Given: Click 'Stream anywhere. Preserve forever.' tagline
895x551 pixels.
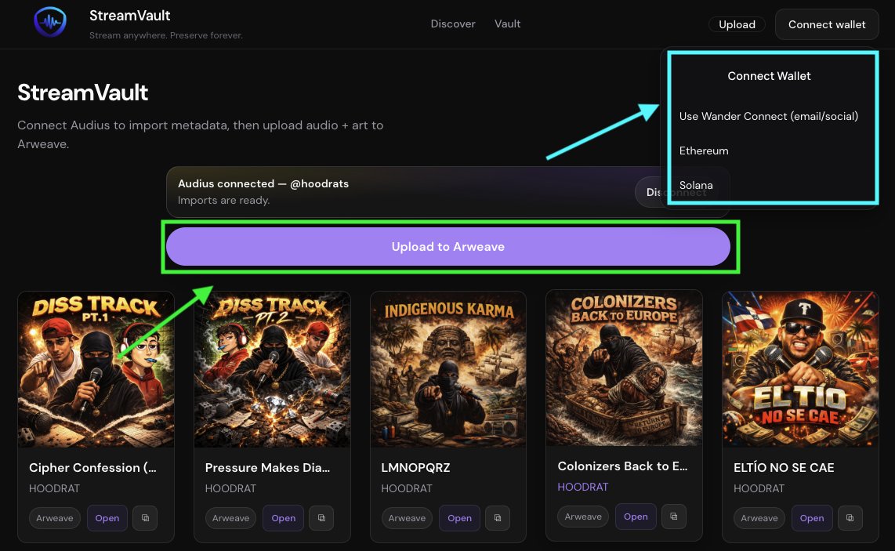Looking at the screenshot, I should (166, 35).
